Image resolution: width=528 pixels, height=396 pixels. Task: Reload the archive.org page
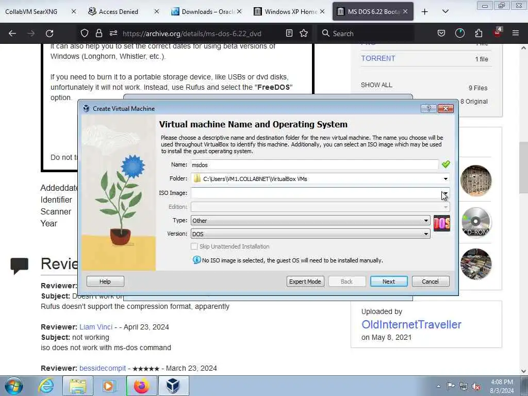coord(49,34)
